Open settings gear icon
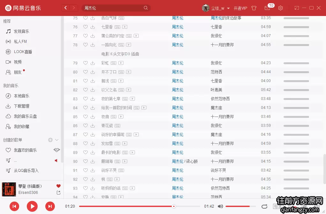 point(280,8)
